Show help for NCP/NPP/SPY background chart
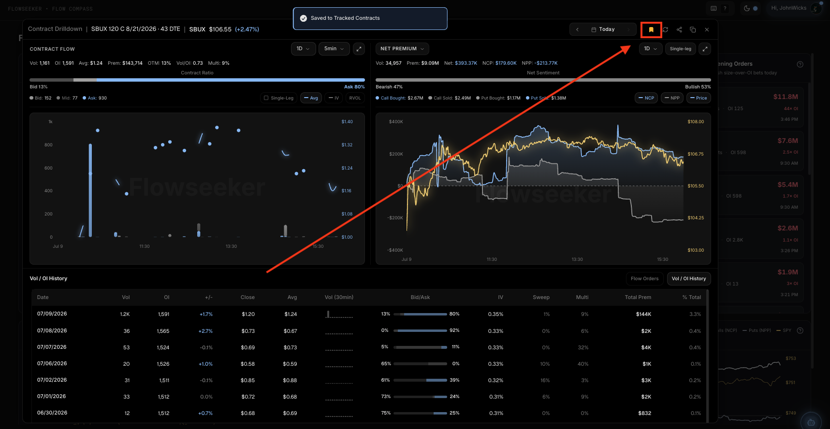The height and width of the screenshot is (429, 830). pyautogui.click(x=800, y=330)
